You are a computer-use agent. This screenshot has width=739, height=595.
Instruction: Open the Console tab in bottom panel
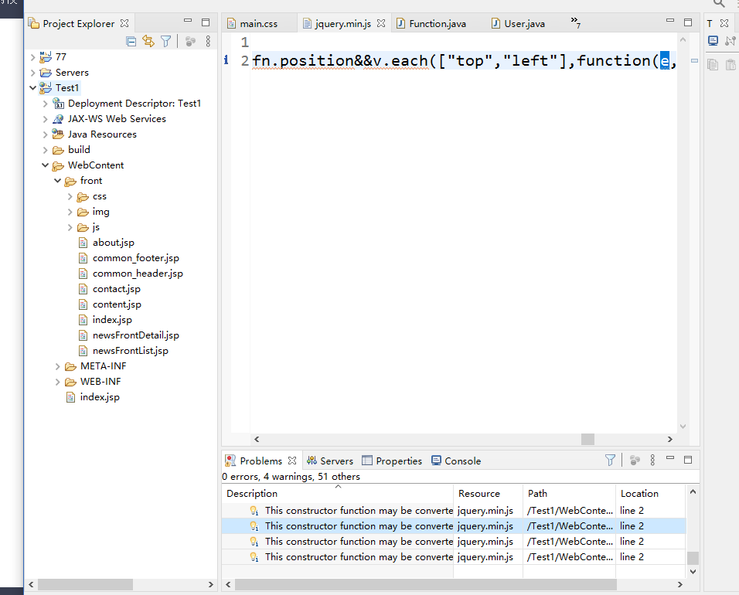click(x=456, y=461)
